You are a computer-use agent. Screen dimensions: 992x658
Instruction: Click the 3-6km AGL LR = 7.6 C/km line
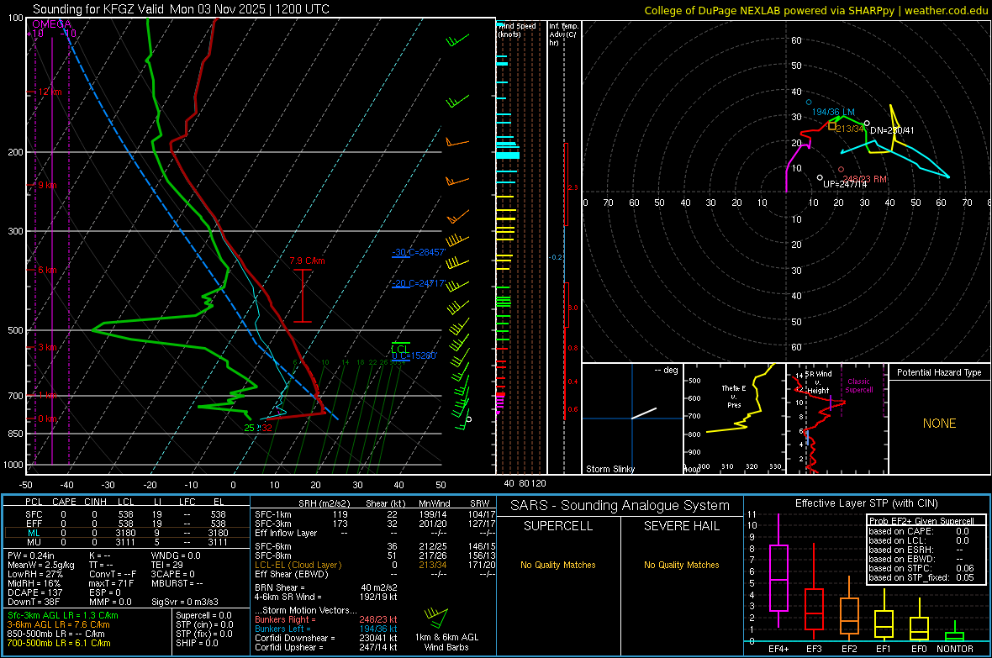click(58, 624)
